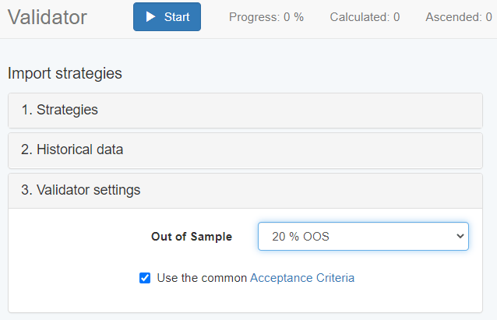This screenshot has height=320, width=497.
Task: Click the Strategies header number '1.'
Action: [x=27, y=110]
